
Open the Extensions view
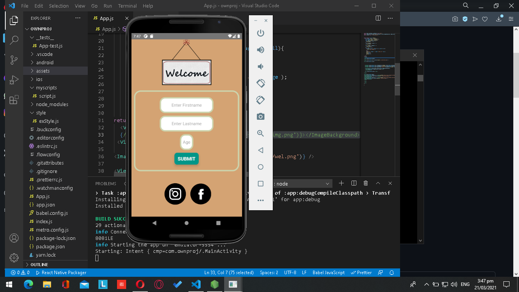tap(14, 100)
